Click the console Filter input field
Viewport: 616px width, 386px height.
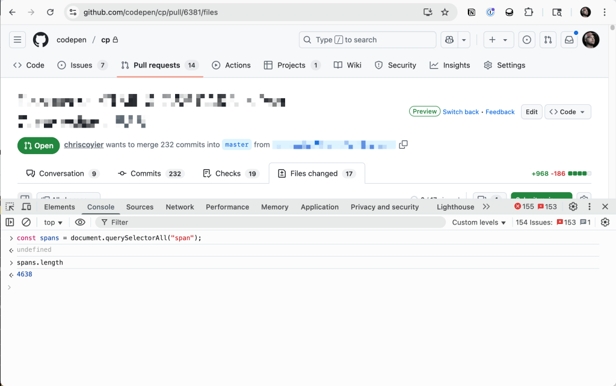(x=271, y=222)
